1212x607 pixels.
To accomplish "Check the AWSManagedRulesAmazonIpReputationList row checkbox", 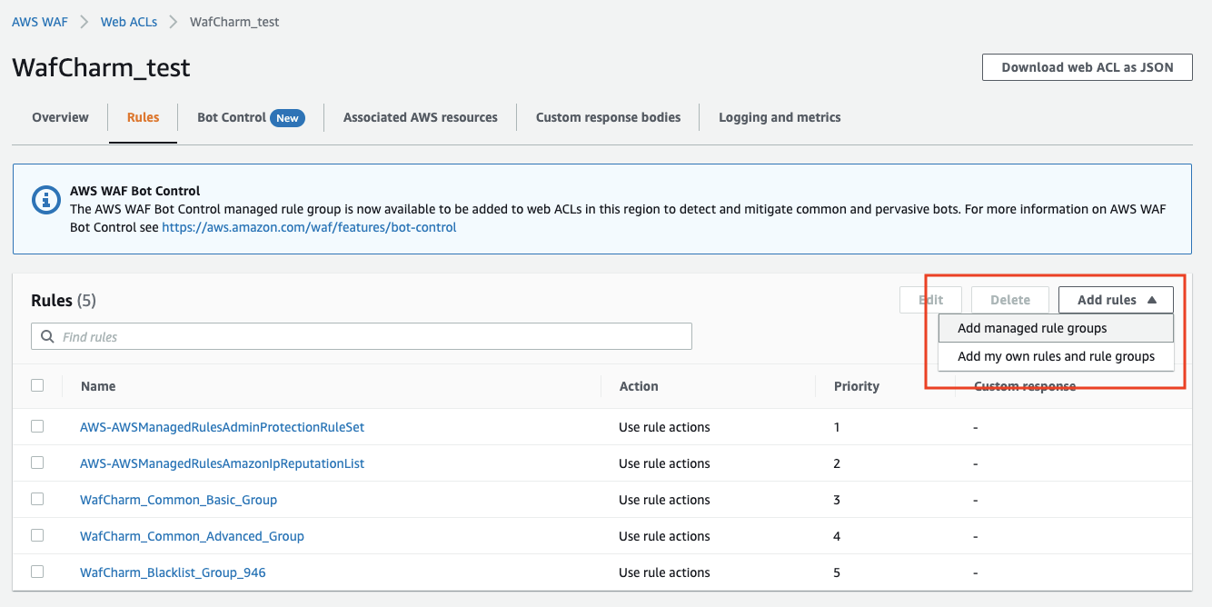I will point(37,463).
